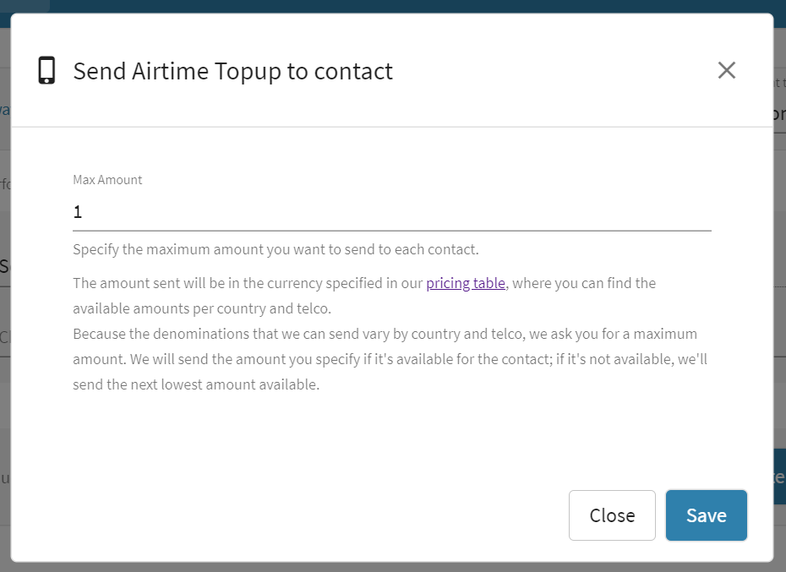Open the pricing table link
Image resolution: width=786 pixels, height=572 pixels.
pyautogui.click(x=466, y=283)
